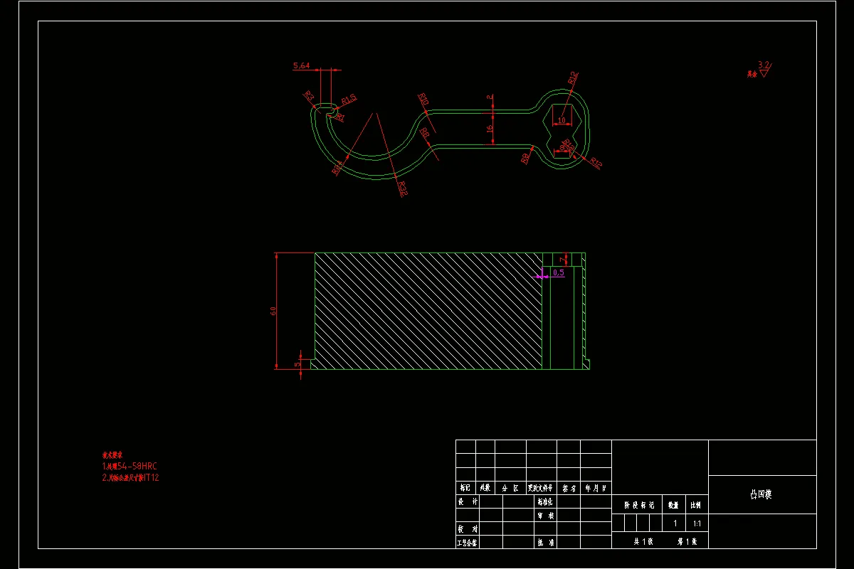Click the 批准 cell
This screenshot has height=569, width=854.
click(545, 542)
